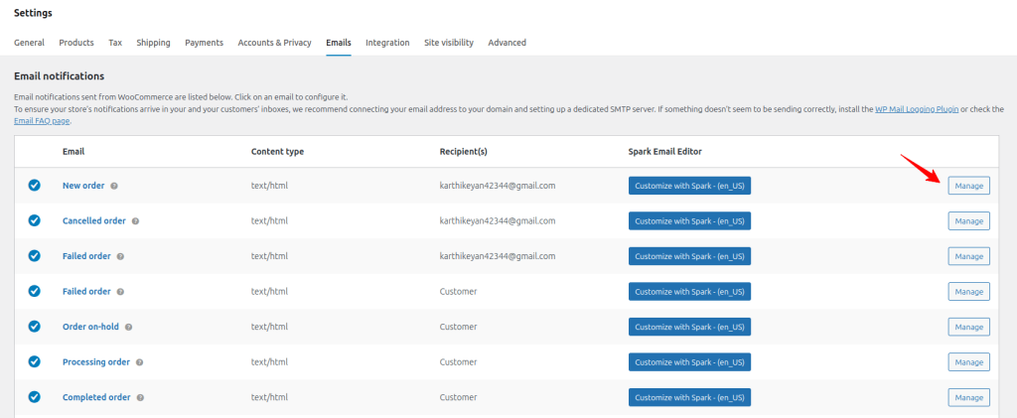Click Manage for Failed order to Customer
This screenshot has width=1017, height=418.
969,292
